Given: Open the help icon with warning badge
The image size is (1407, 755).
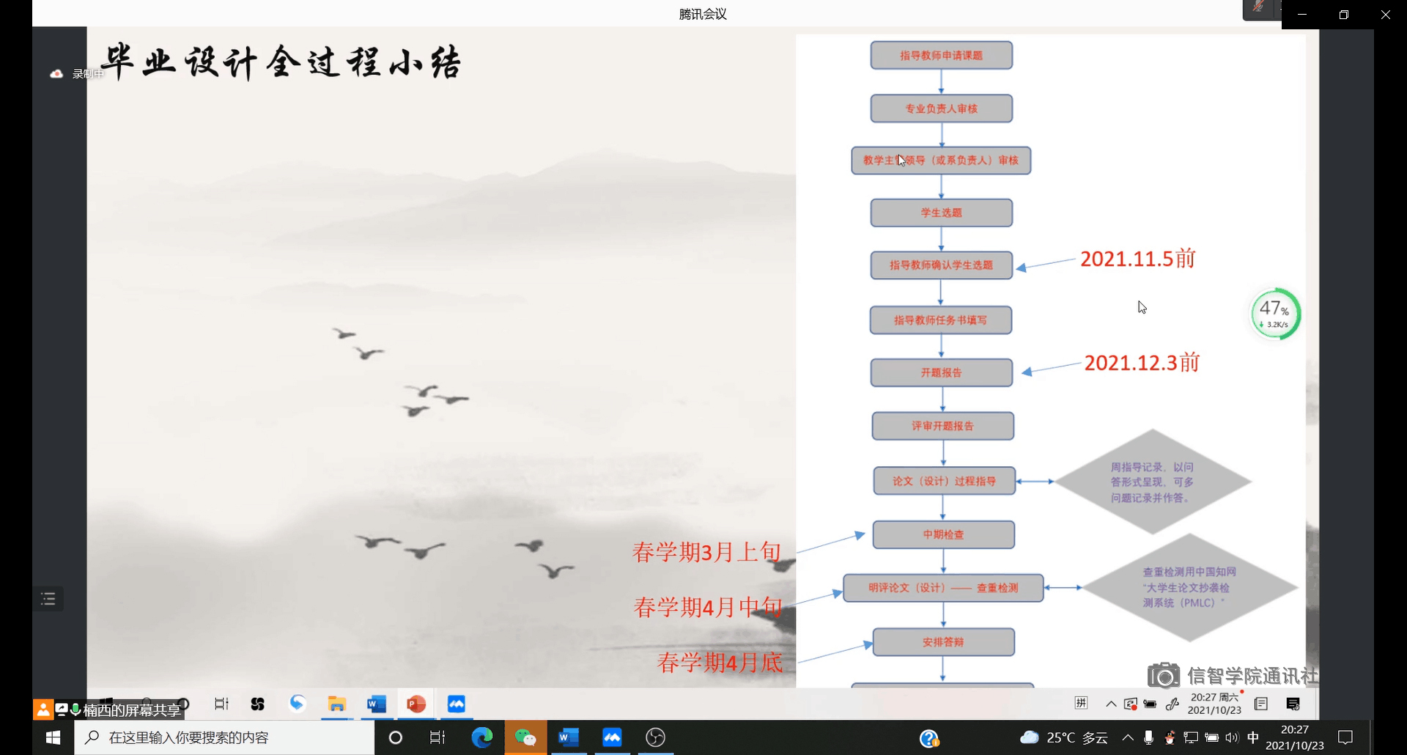Looking at the screenshot, I should point(929,738).
